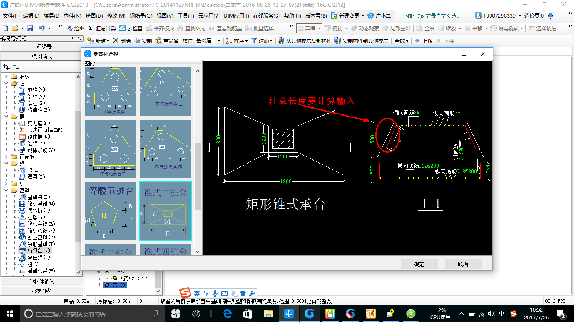
Task: Click 复制构件到其他楼层 copy to other floors
Action: (361, 41)
